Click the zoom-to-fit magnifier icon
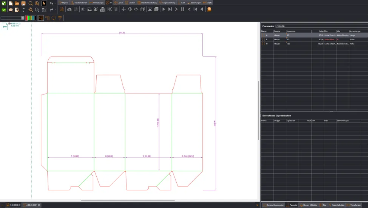The image size is (369, 208). [x=31, y=10]
